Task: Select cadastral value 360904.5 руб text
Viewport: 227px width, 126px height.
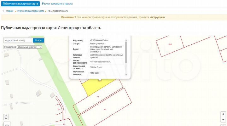Action: (96, 67)
